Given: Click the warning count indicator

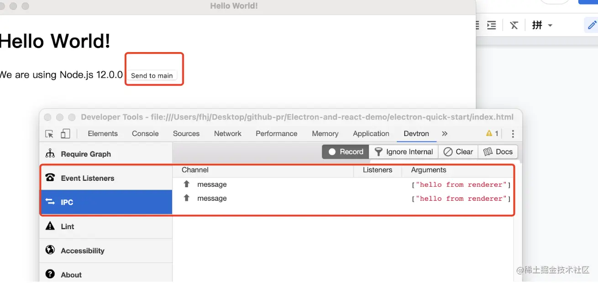Looking at the screenshot, I should point(493,134).
